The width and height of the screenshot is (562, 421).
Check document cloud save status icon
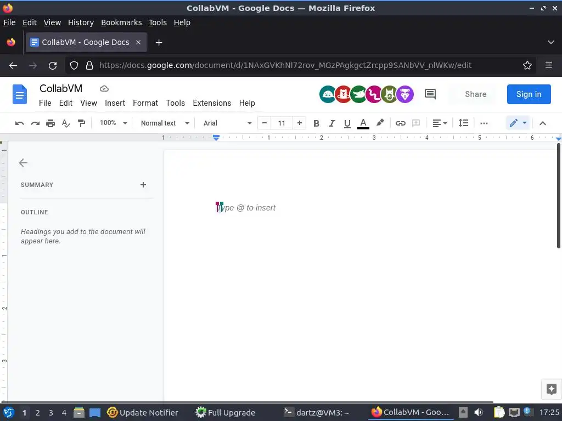click(104, 88)
